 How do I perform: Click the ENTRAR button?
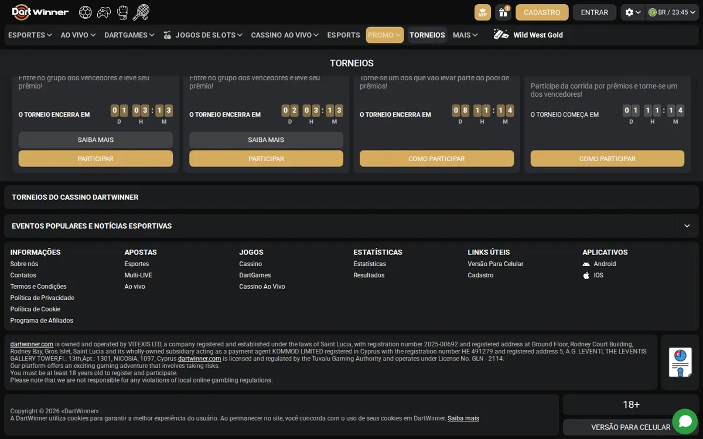pyautogui.click(x=595, y=12)
